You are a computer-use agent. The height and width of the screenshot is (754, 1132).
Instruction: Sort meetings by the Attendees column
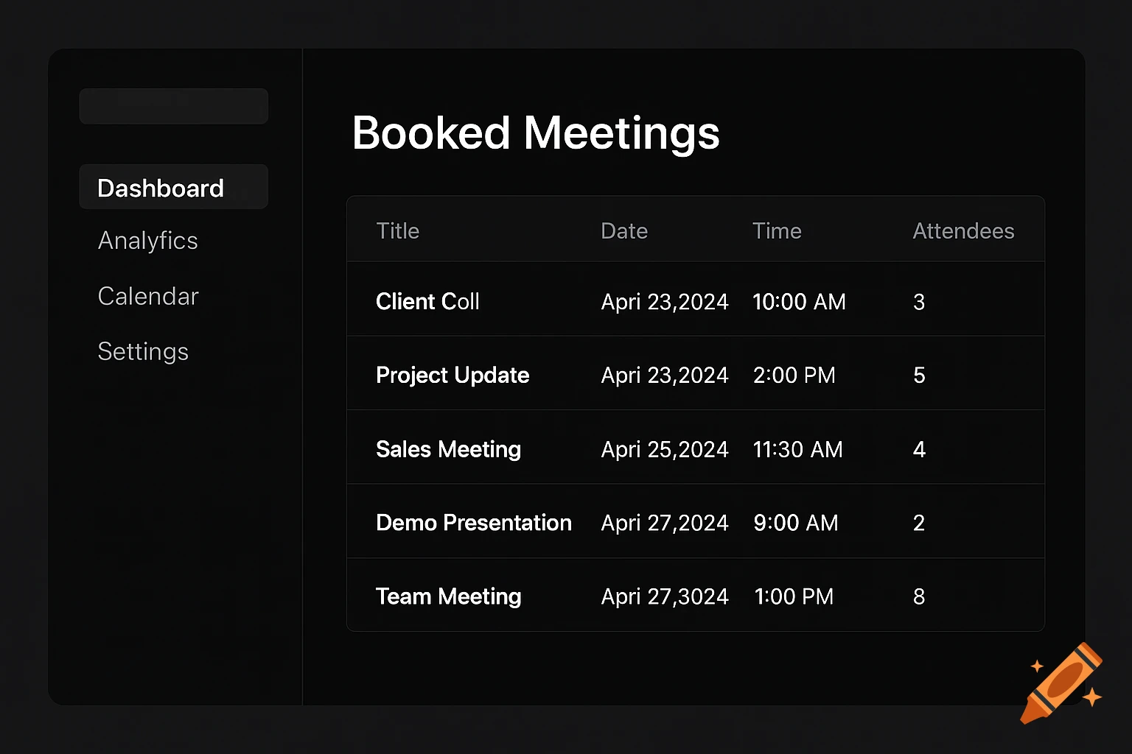pos(963,230)
